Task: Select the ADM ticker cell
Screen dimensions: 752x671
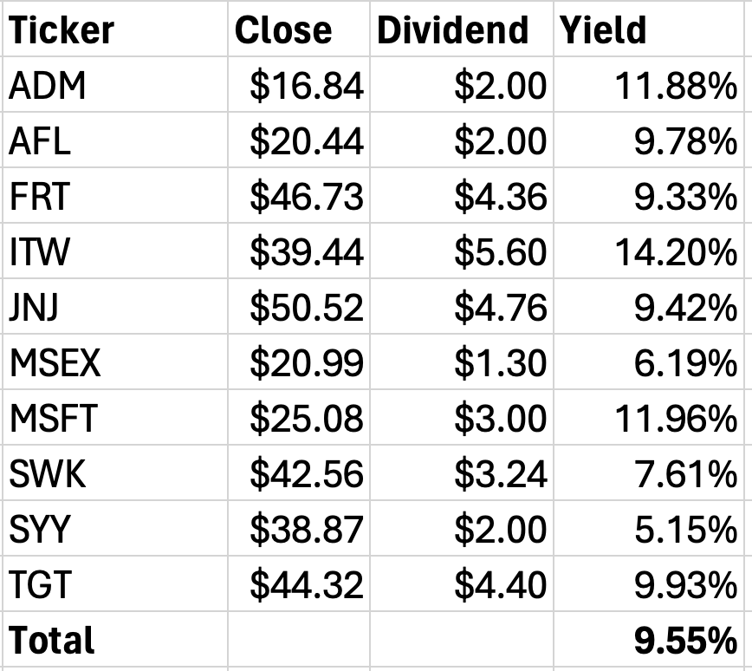Action: click(115, 84)
